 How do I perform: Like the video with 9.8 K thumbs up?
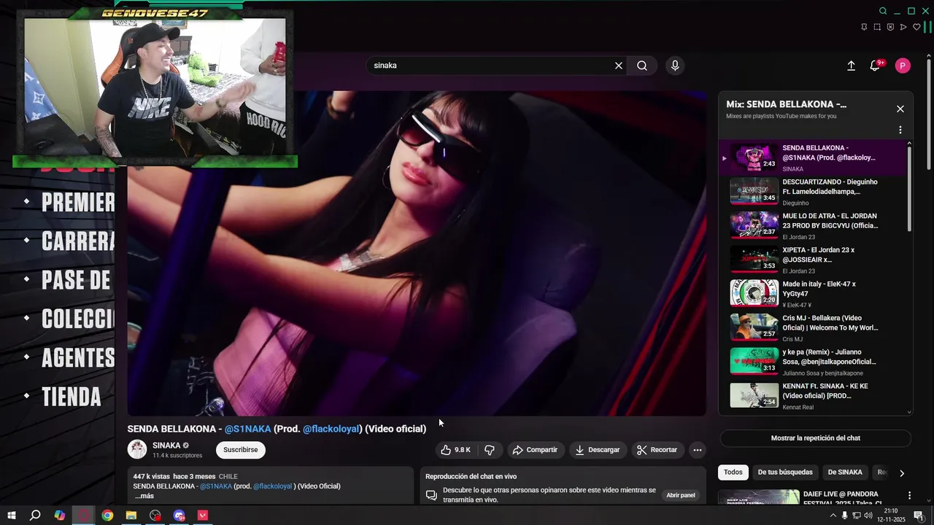tap(456, 450)
